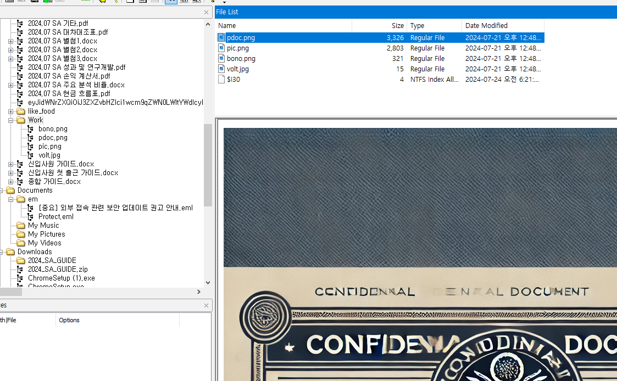Expand the 2024.07 SA 주요 분석 비율.docx node
Image resolution: width=617 pixels, height=381 pixels.
click(10, 85)
